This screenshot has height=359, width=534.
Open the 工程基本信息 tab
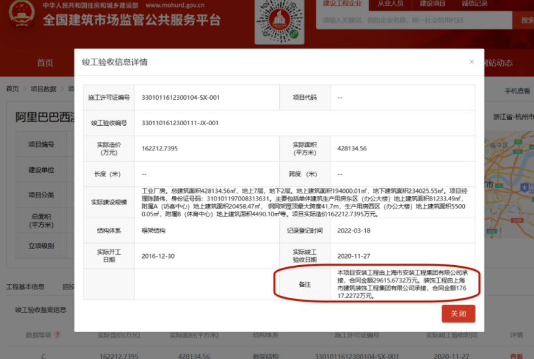25,287
